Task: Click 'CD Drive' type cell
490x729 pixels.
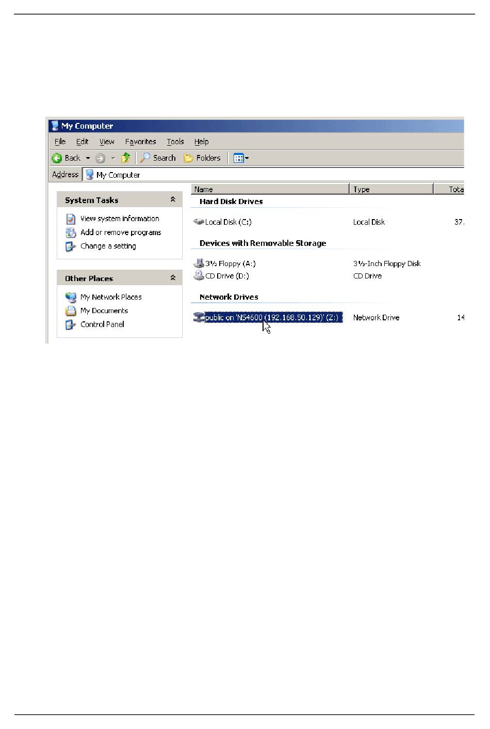Action: [367, 276]
